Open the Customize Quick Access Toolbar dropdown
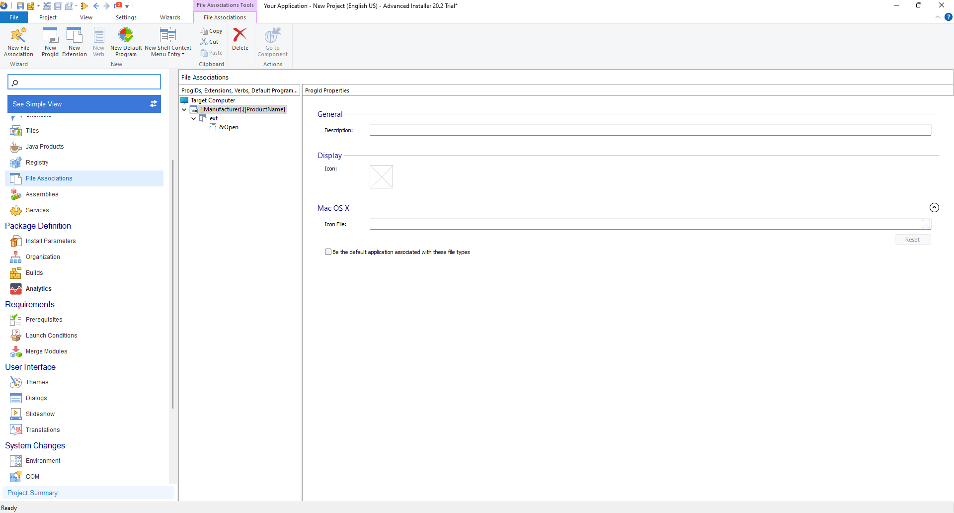The width and height of the screenshot is (954, 513). tap(127, 6)
